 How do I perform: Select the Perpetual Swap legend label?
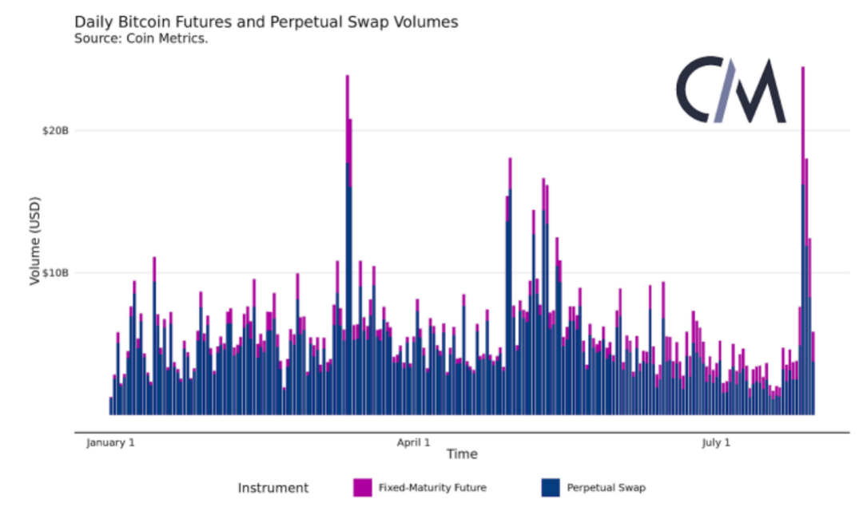coord(606,487)
